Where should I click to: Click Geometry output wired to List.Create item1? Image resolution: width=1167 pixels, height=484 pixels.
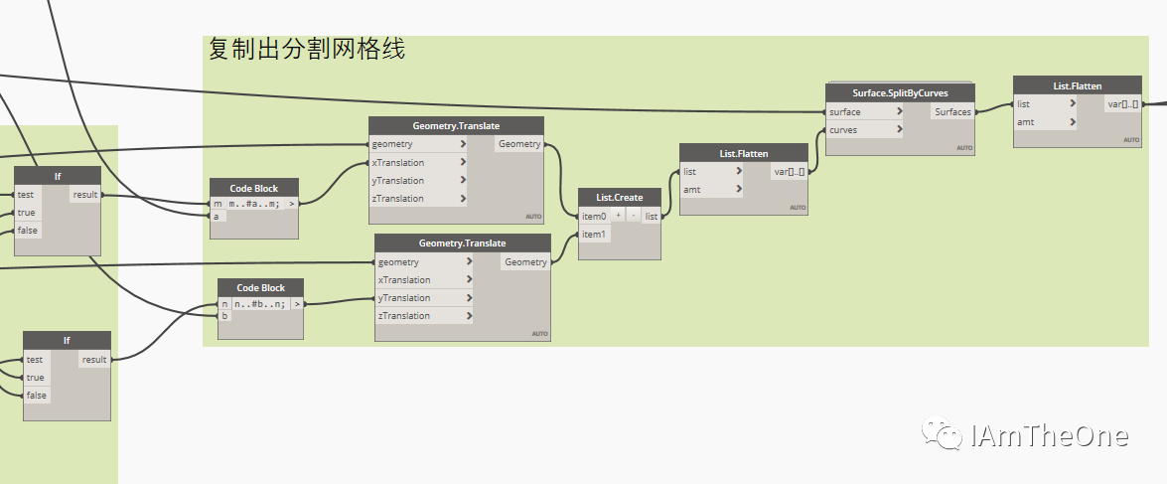525,262
